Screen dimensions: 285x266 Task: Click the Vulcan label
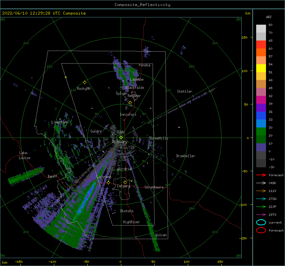161,235
